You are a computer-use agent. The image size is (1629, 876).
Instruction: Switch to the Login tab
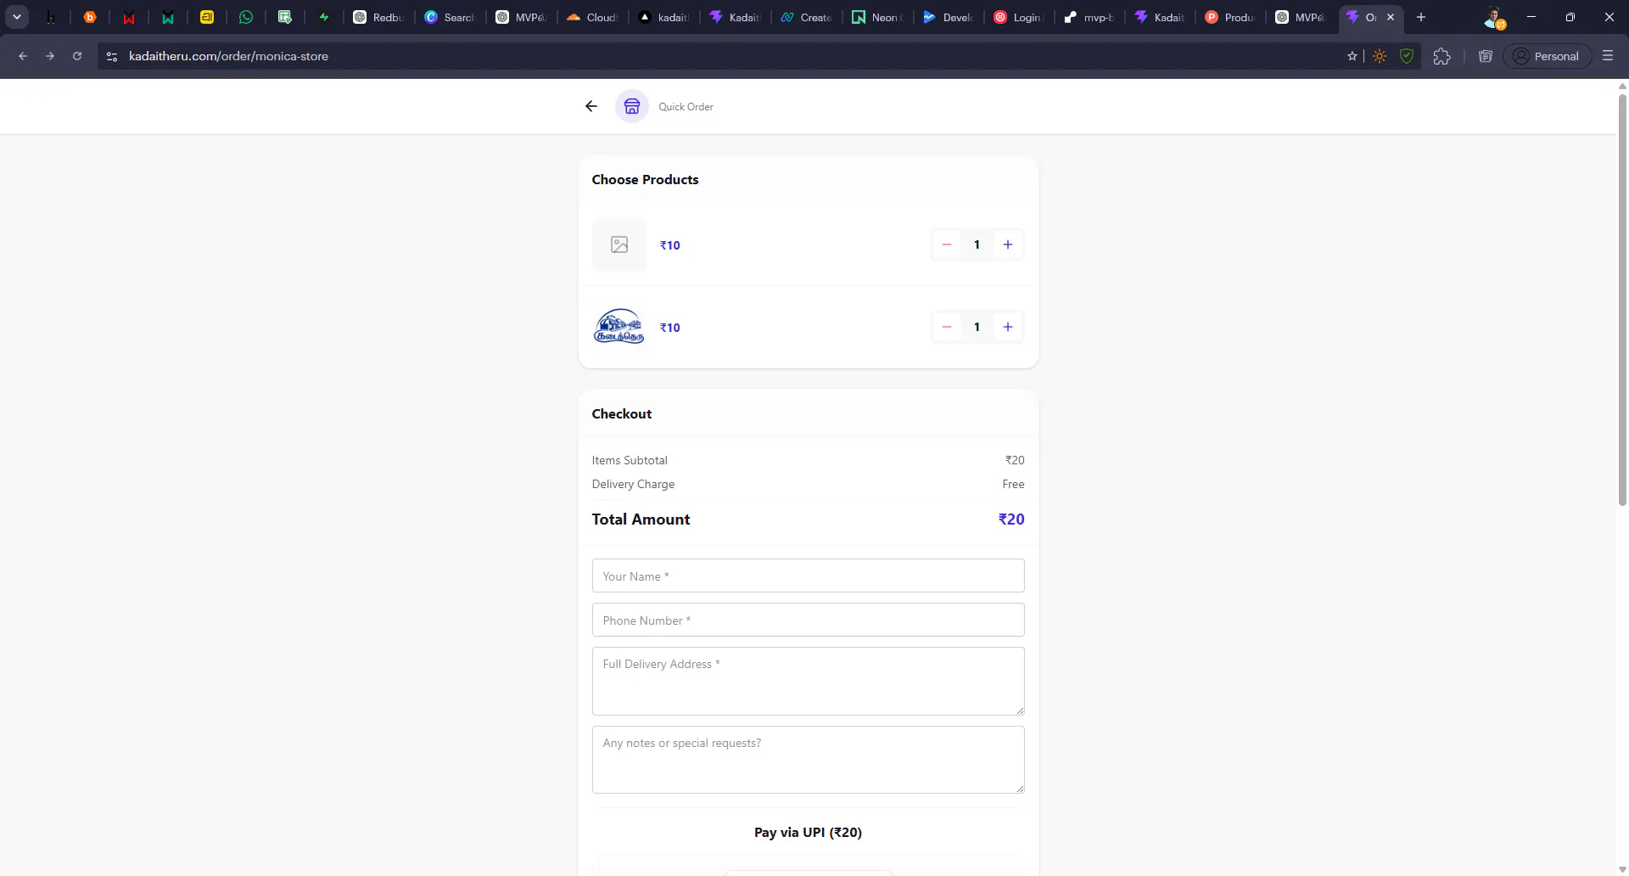click(x=1020, y=17)
